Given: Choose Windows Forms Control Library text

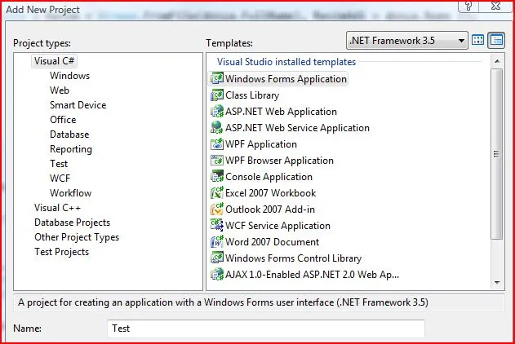Looking at the screenshot, I should point(294,258).
